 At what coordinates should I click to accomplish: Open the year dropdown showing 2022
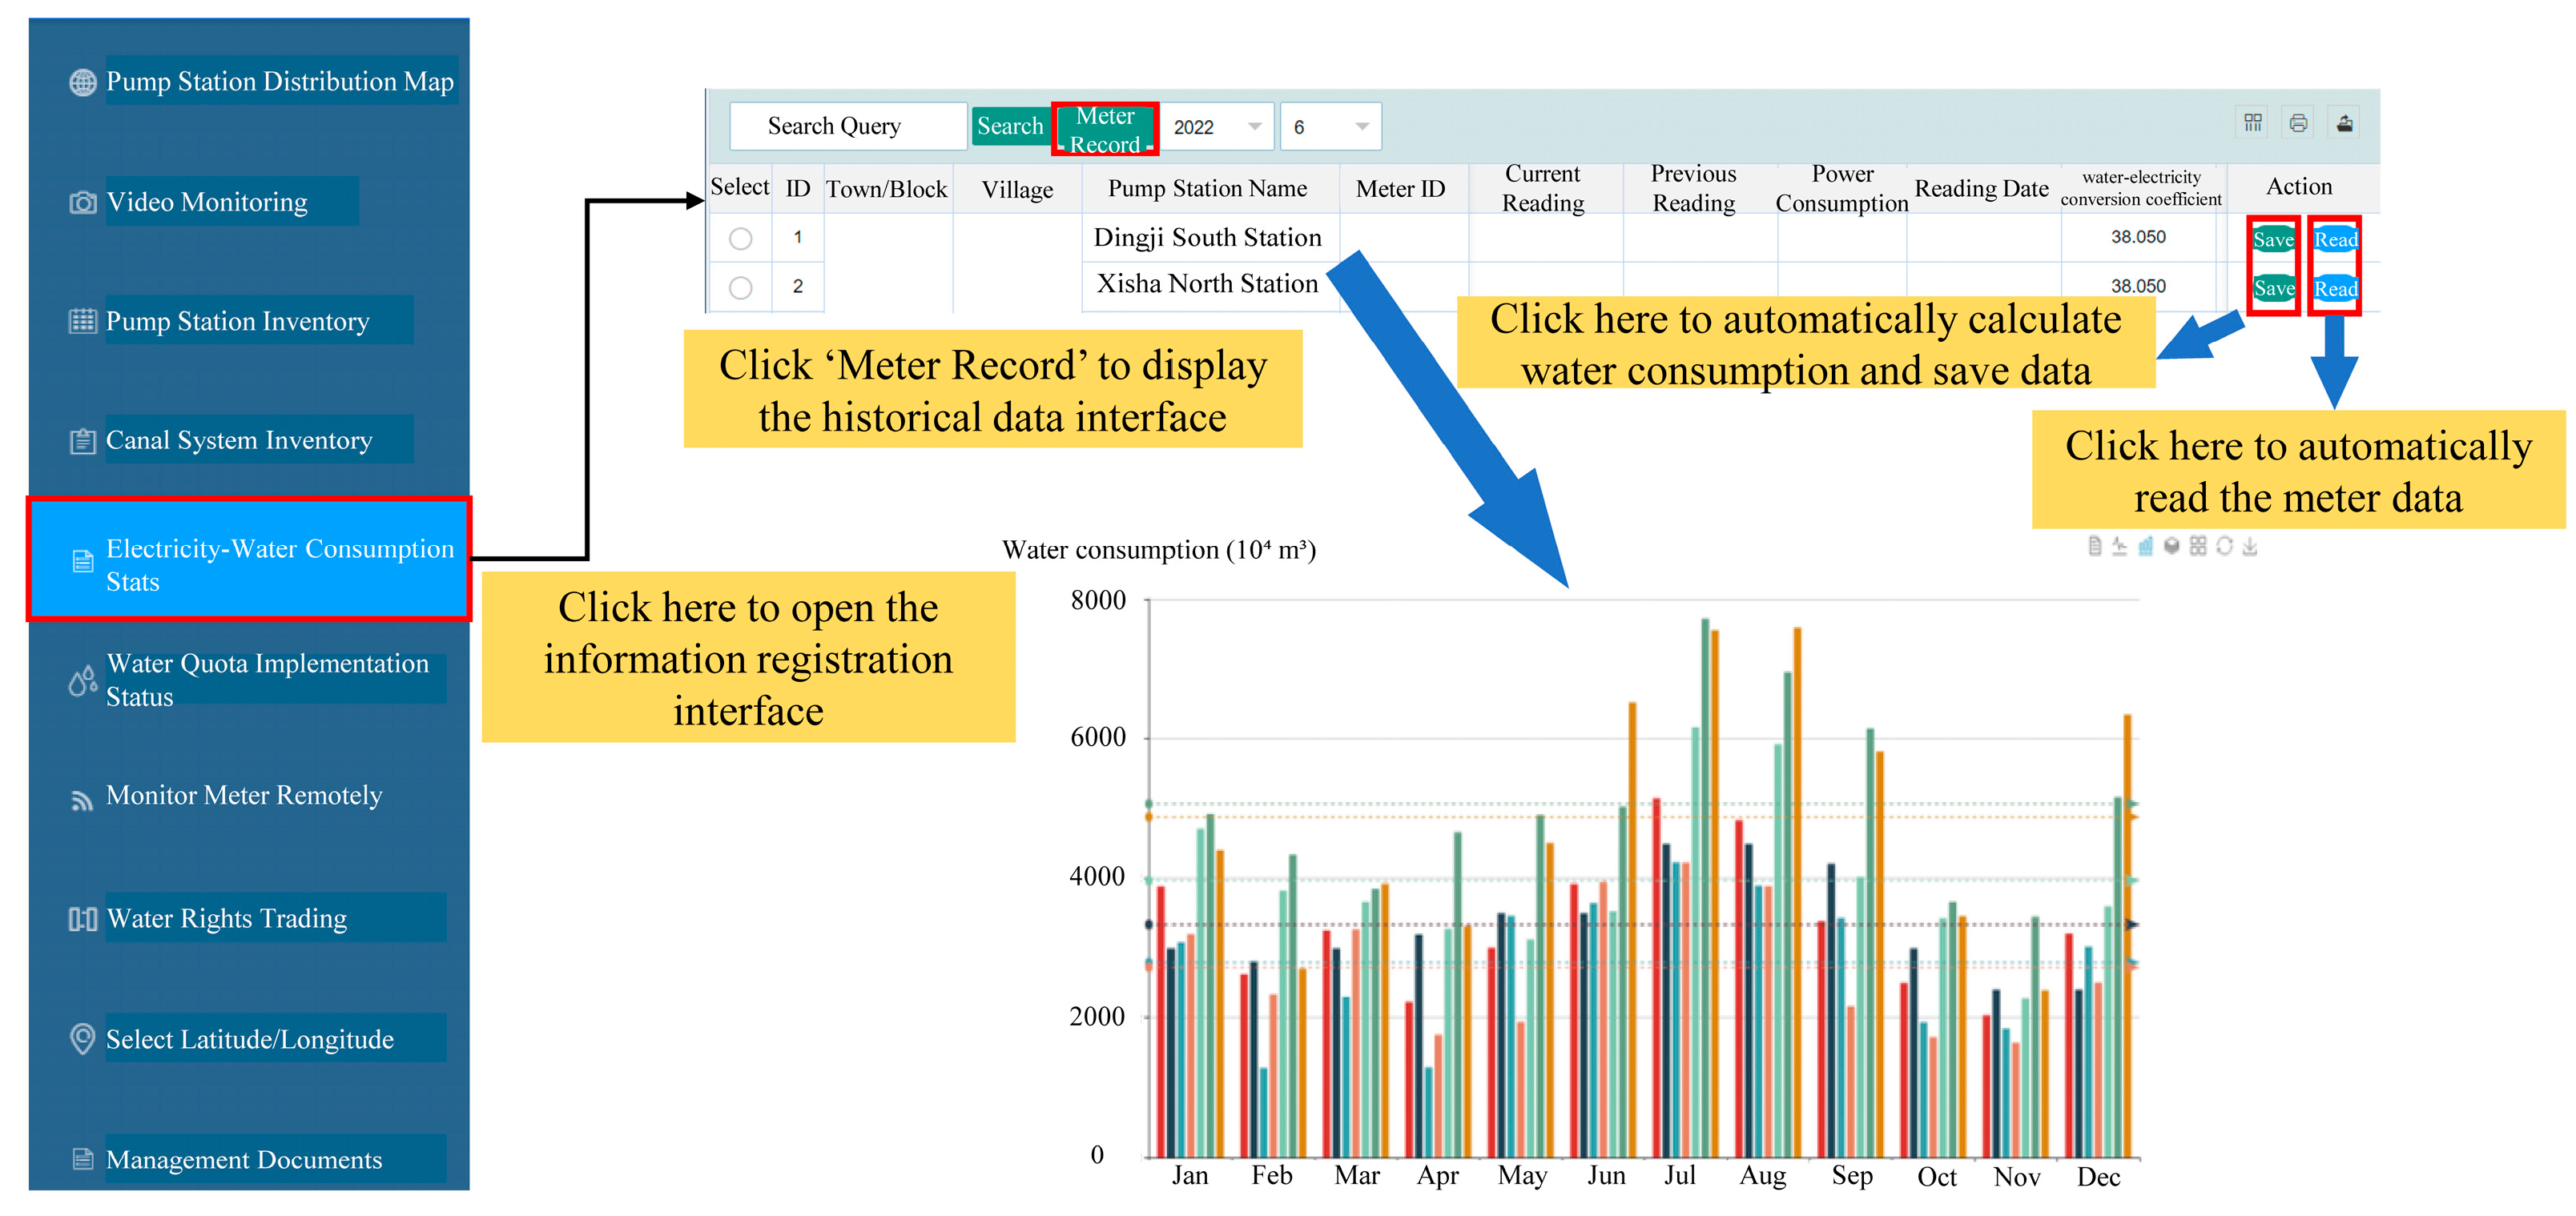(x=1216, y=127)
